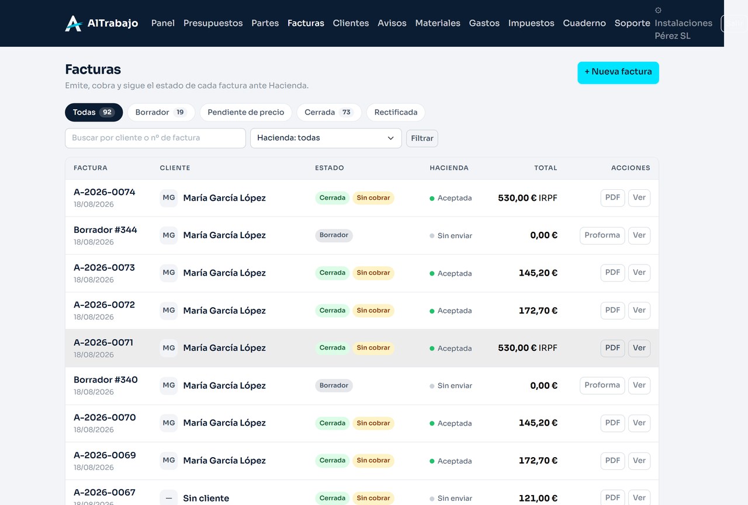
Task: Download the PDF for invoice A-2026-0072
Action: (x=613, y=311)
